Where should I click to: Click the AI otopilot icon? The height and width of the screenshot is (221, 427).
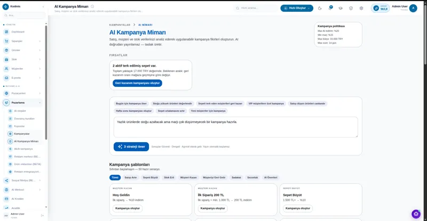tap(10, 111)
